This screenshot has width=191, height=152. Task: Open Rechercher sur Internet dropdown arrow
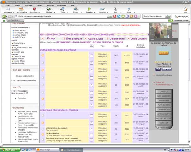coord(166,16)
